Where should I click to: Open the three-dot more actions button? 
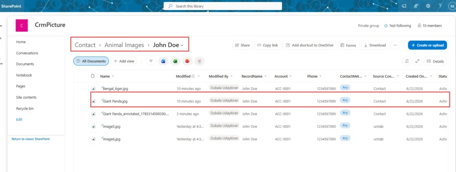click(x=395, y=45)
